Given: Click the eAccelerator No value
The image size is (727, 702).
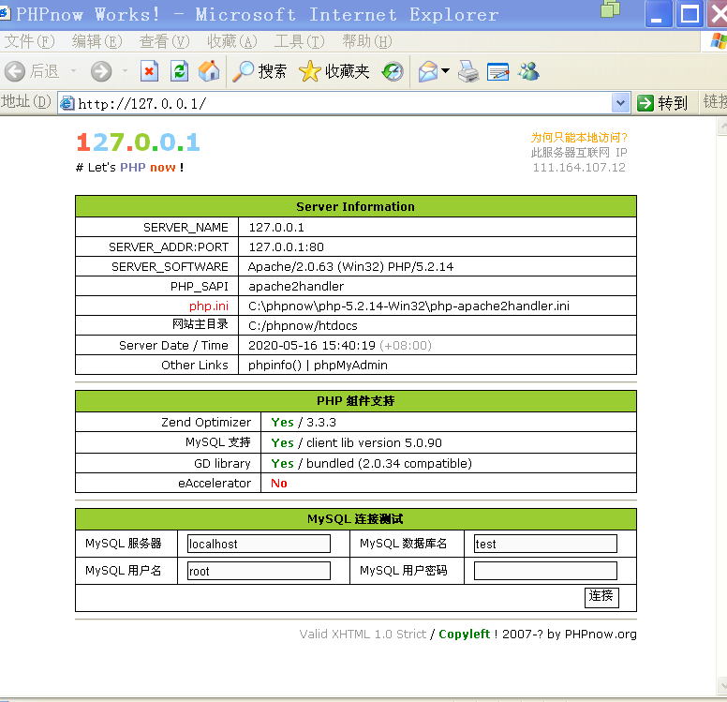Looking at the screenshot, I should pos(279,484).
